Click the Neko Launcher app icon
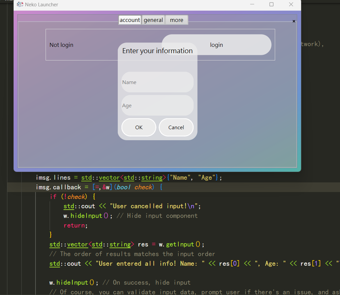This screenshot has height=295, width=340. [x=20, y=4]
